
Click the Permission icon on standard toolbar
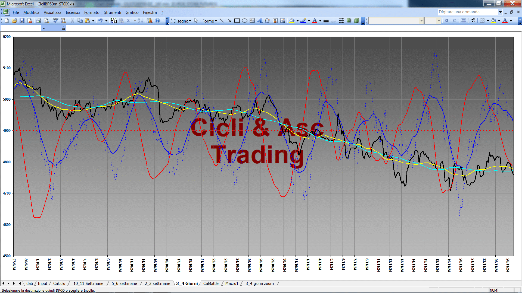[30, 21]
